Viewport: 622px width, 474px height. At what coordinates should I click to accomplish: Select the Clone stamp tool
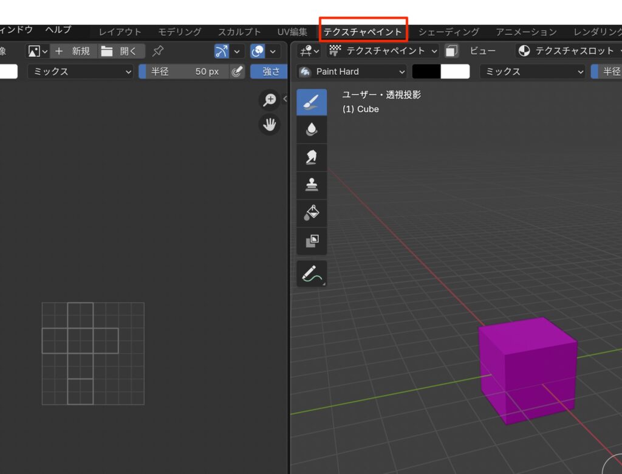pos(312,185)
